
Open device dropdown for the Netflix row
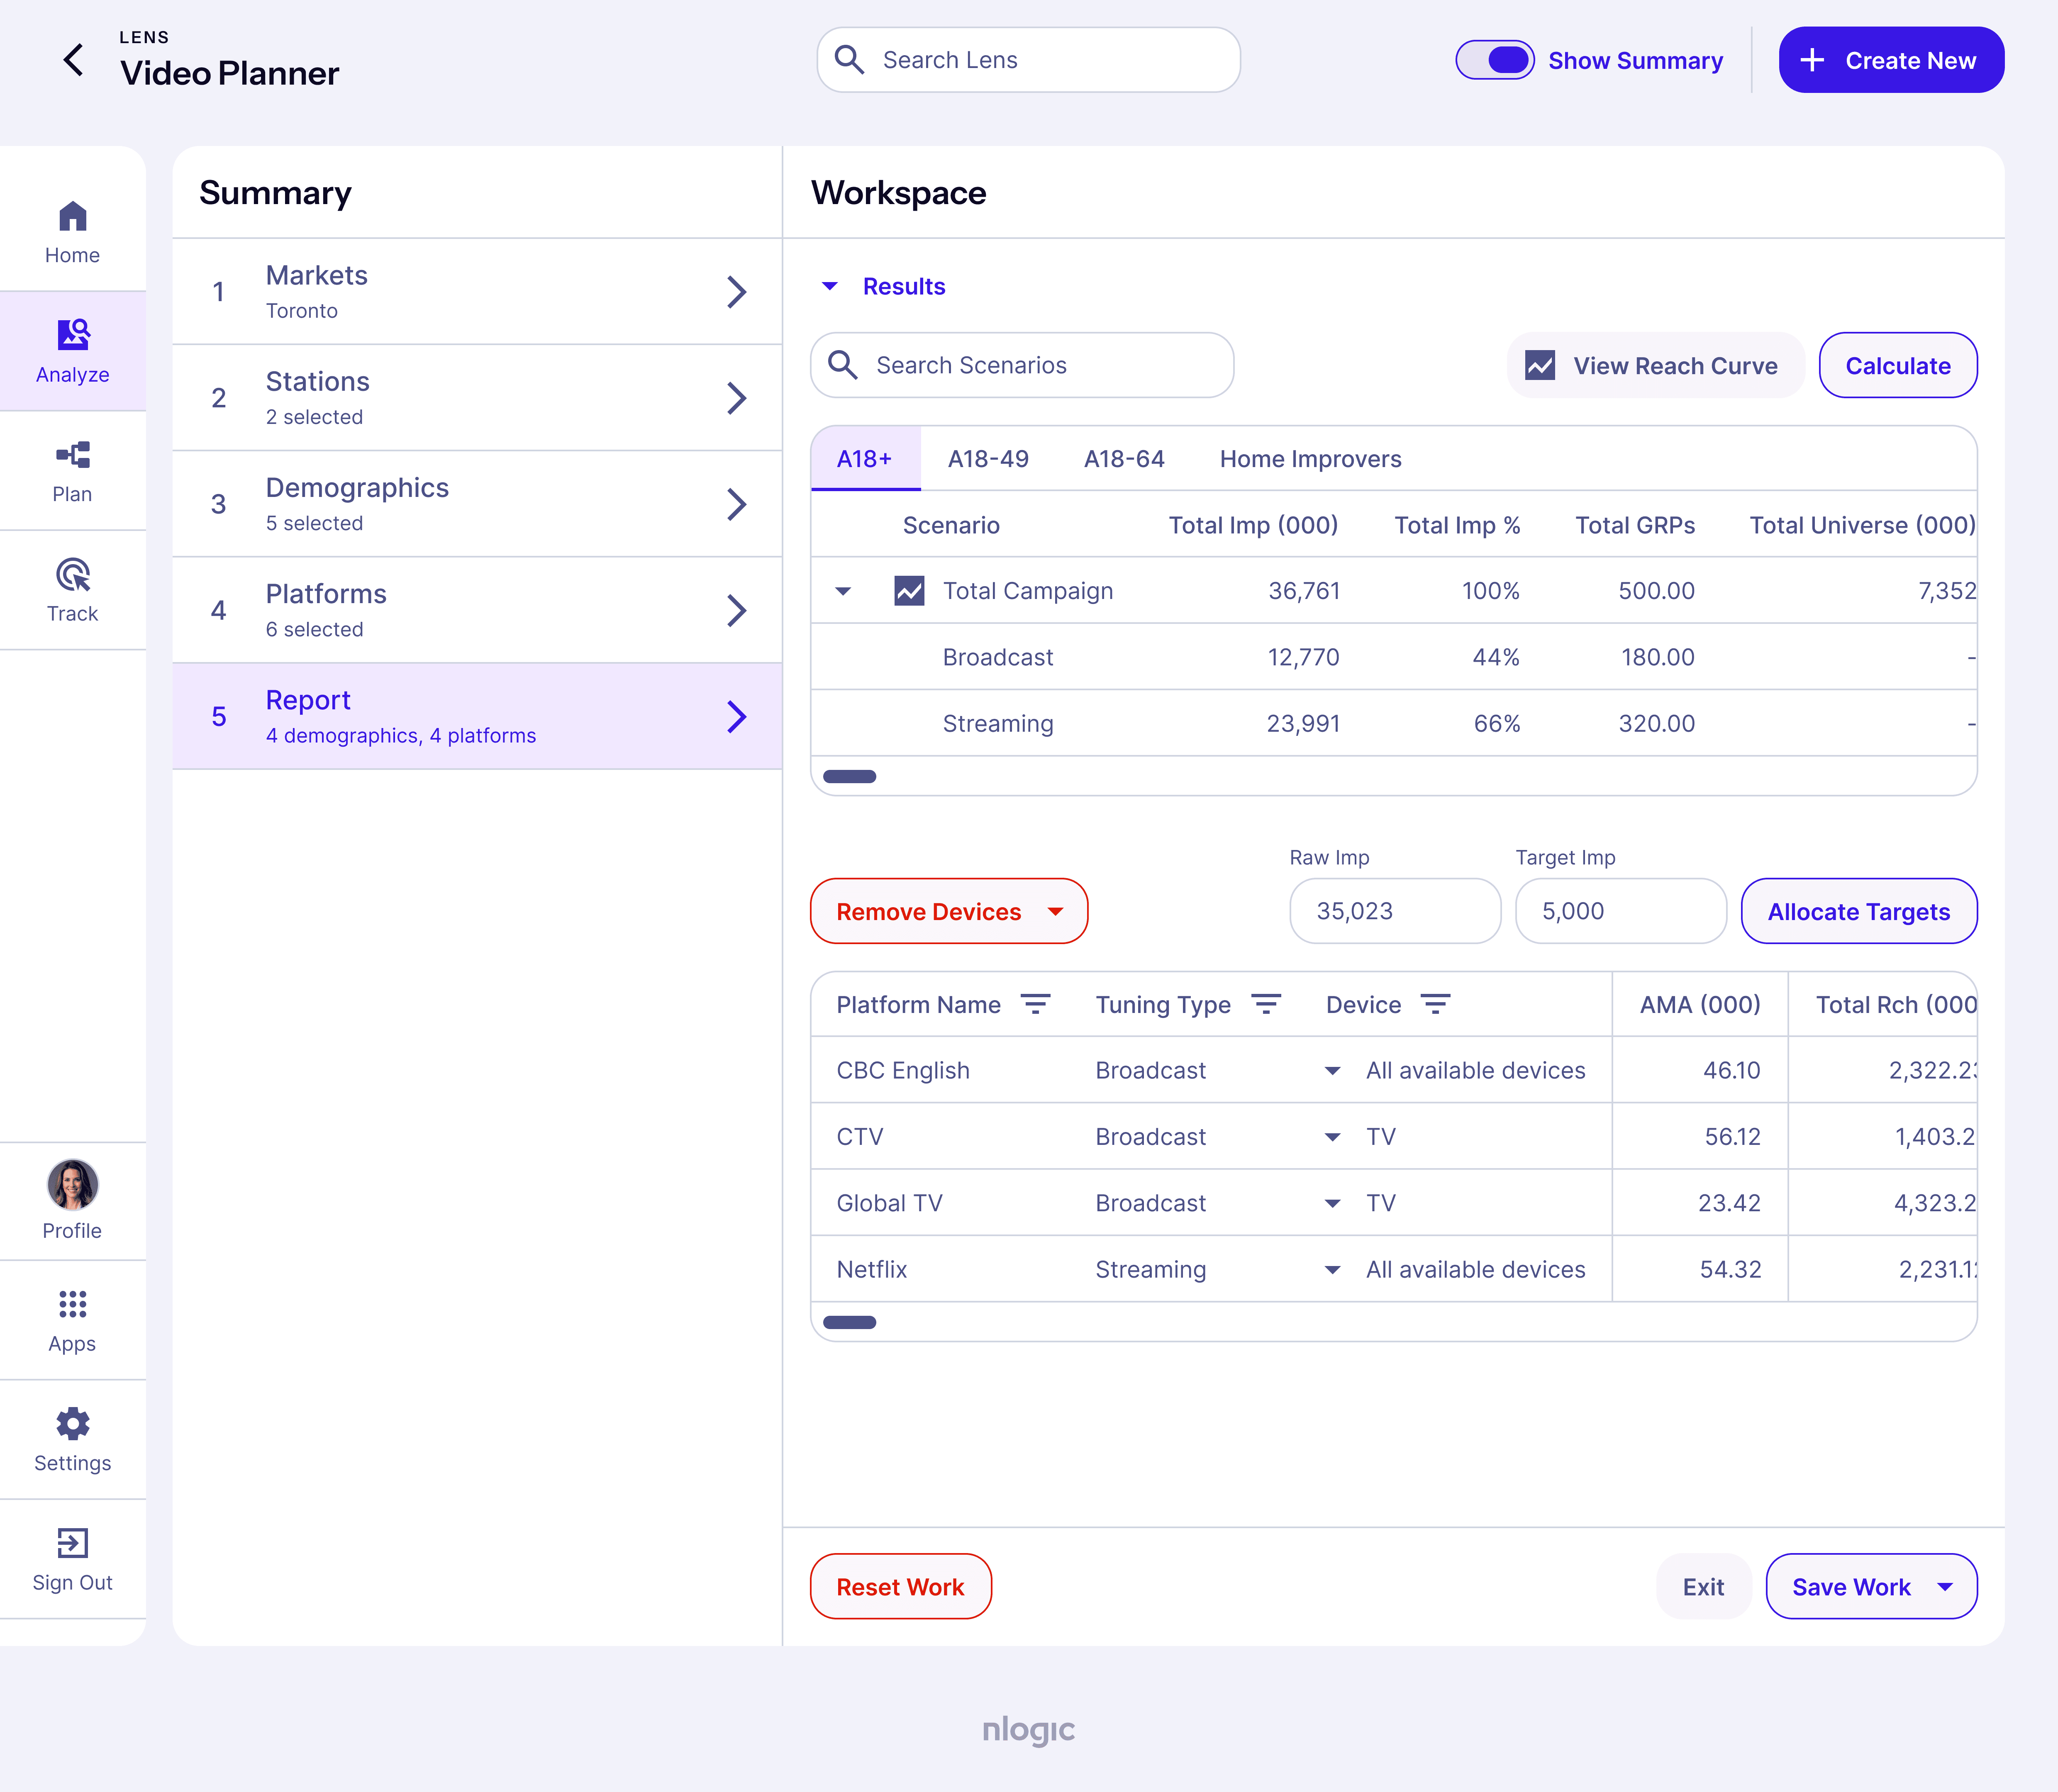(1332, 1270)
